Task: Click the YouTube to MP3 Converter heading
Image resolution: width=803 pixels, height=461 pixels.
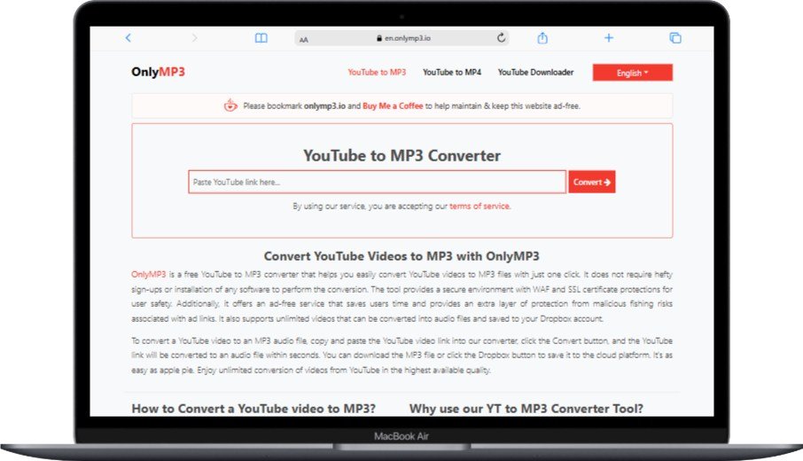Action: point(402,155)
